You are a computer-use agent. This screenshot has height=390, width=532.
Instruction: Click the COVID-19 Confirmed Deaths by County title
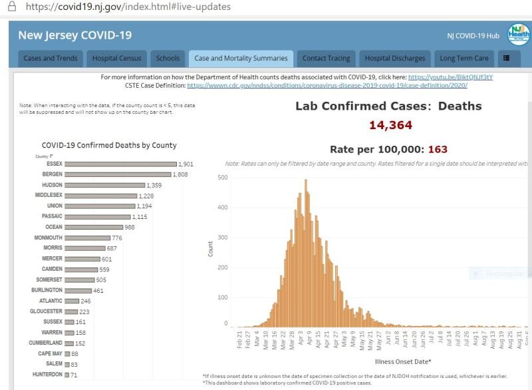tap(109, 145)
